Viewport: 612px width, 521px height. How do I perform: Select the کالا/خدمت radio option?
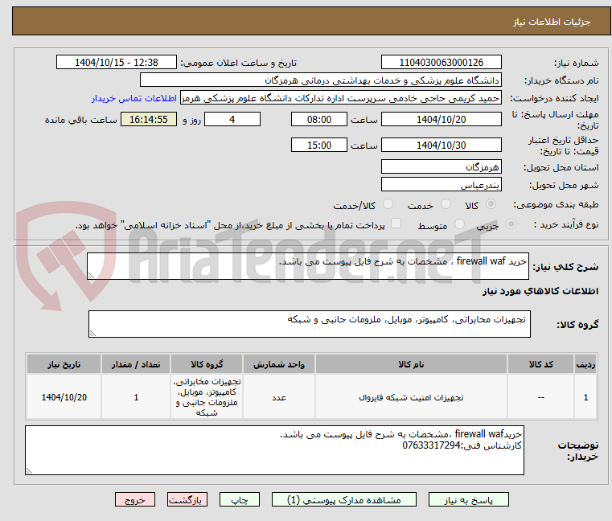[x=388, y=204]
